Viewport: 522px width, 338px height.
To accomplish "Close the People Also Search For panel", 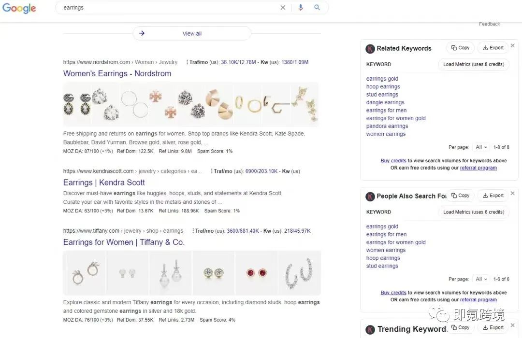I will coord(513,193).
